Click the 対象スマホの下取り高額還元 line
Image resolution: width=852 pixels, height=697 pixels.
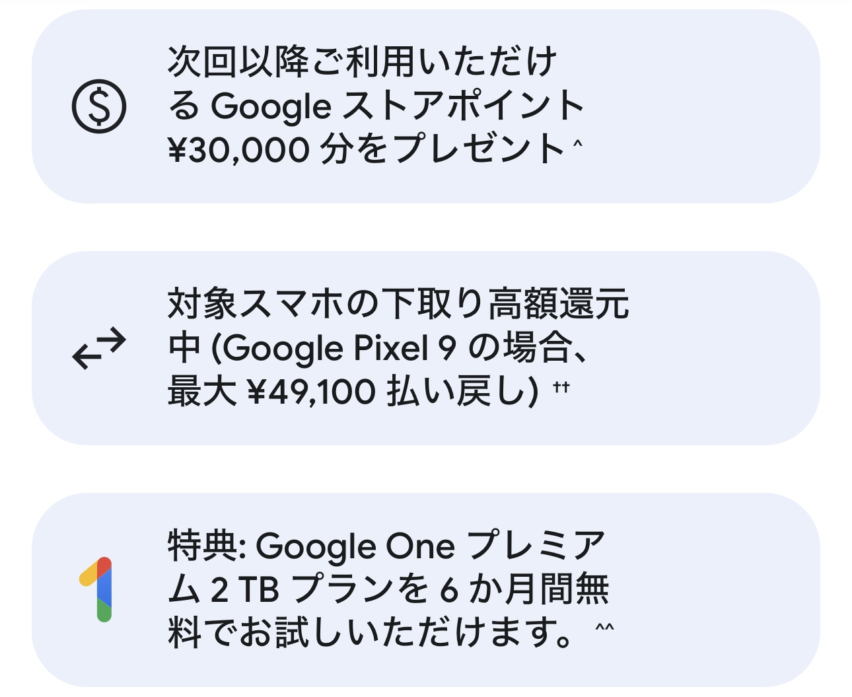pyautogui.click(x=398, y=304)
